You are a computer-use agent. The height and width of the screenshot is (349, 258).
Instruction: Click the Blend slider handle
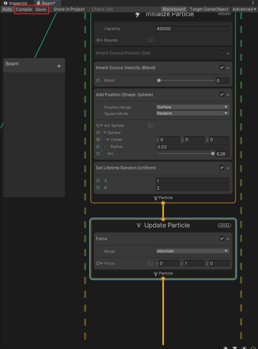pyautogui.click(x=159, y=80)
